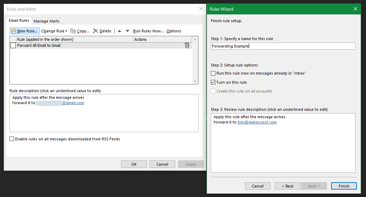Close the Rules Wizard dialog

coord(355,9)
